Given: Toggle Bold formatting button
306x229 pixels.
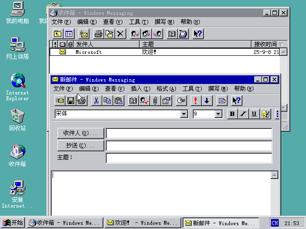Looking at the screenshot, I should (x=232, y=114).
